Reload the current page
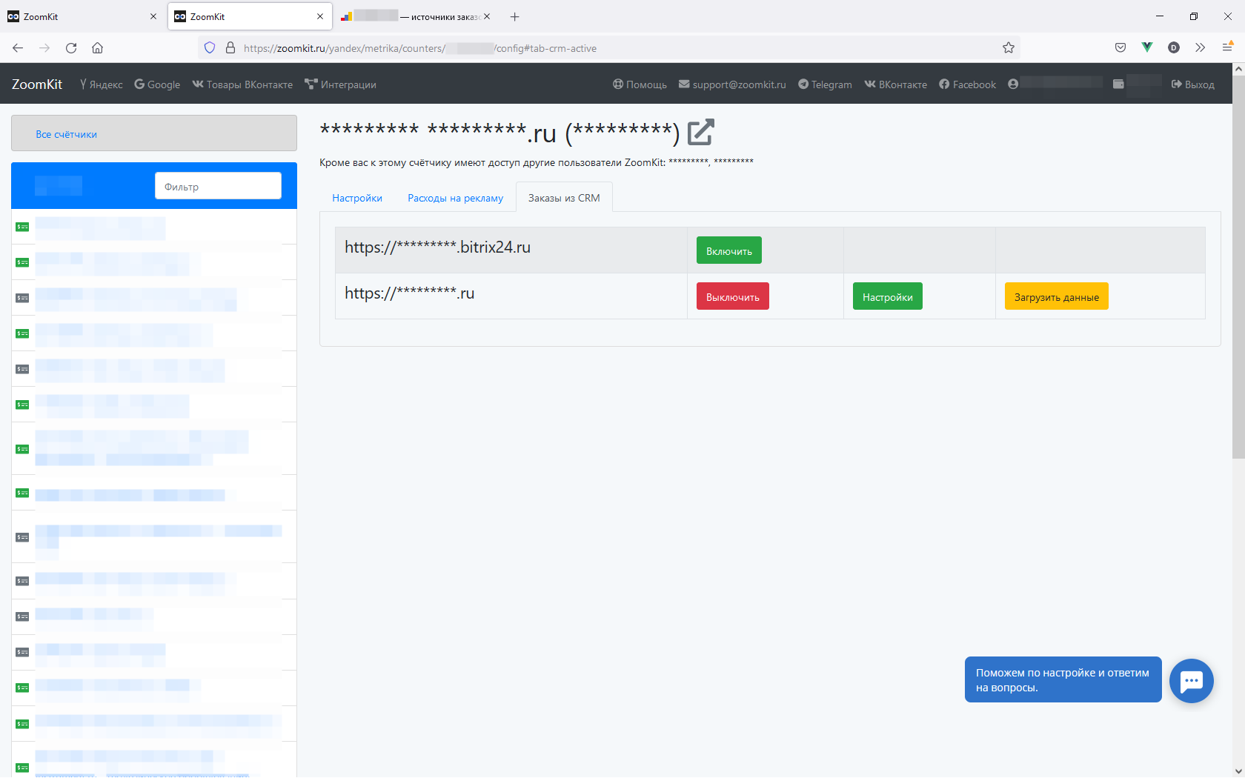1245x778 pixels. click(x=71, y=48)
